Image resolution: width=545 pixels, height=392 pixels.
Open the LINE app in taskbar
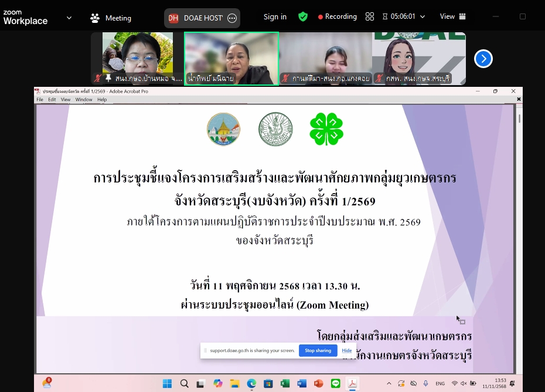point(336,383)
